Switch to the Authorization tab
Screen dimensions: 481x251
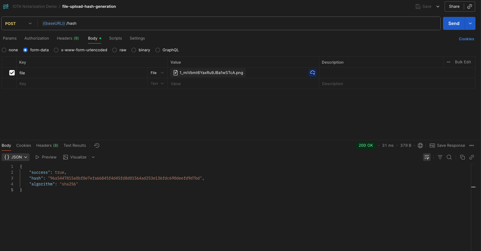pyautogui.click(x=36, y=38)
